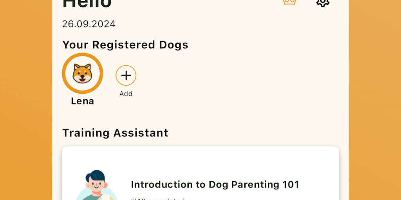Click the orange ring around Lena's avatar

(x=64, y=73)
